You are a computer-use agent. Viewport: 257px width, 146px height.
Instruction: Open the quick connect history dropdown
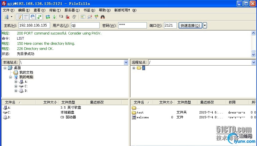tap(205, 25)
